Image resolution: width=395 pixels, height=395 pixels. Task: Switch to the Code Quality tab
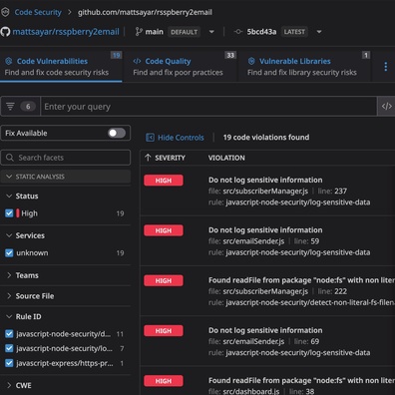[x=180, y=67]
